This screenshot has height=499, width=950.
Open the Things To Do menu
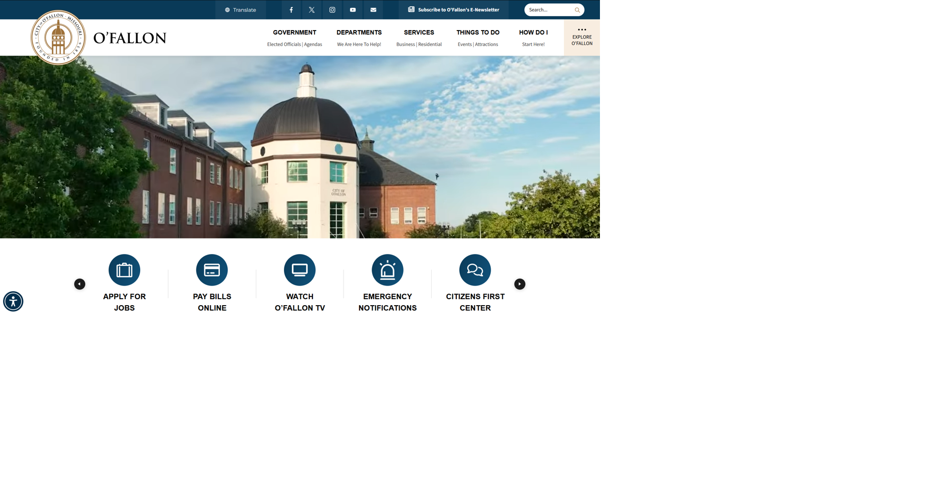point(477,32)
